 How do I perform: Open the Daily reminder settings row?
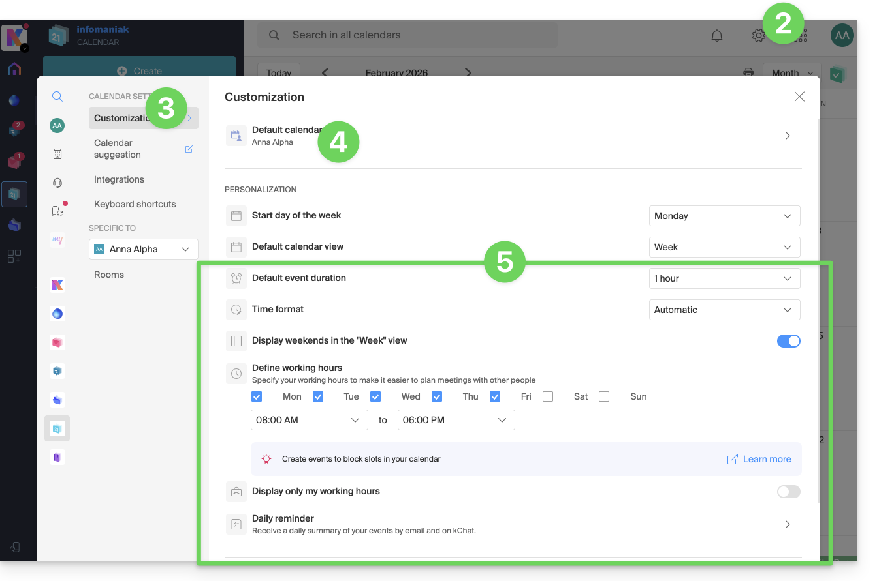click(513, 524)
